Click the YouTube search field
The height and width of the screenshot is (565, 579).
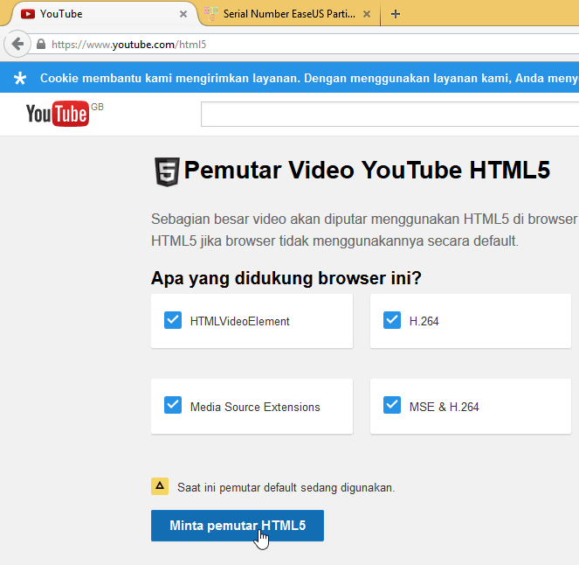coord(390,115)
